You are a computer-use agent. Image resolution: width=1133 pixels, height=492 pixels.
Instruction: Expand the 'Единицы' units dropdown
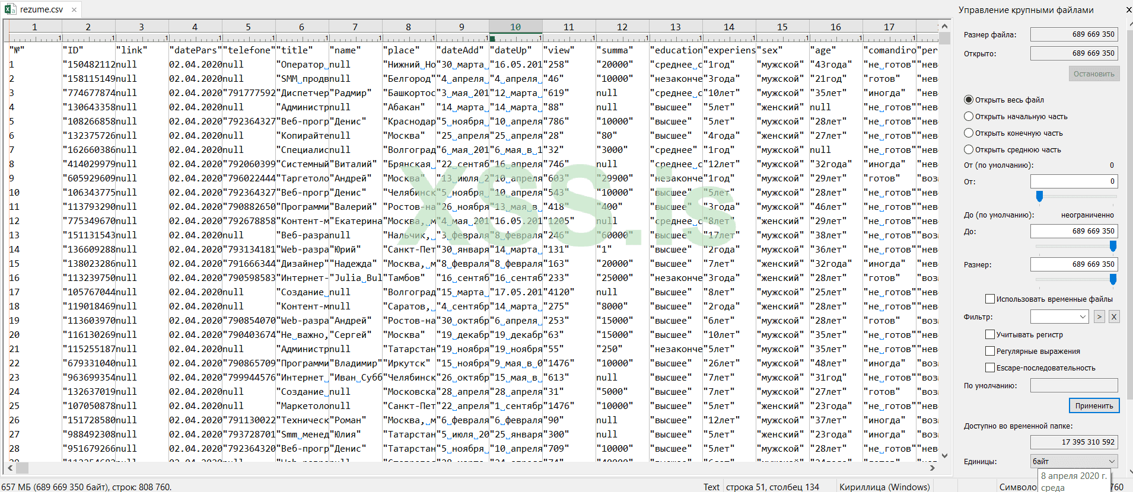click(1074, 461)
